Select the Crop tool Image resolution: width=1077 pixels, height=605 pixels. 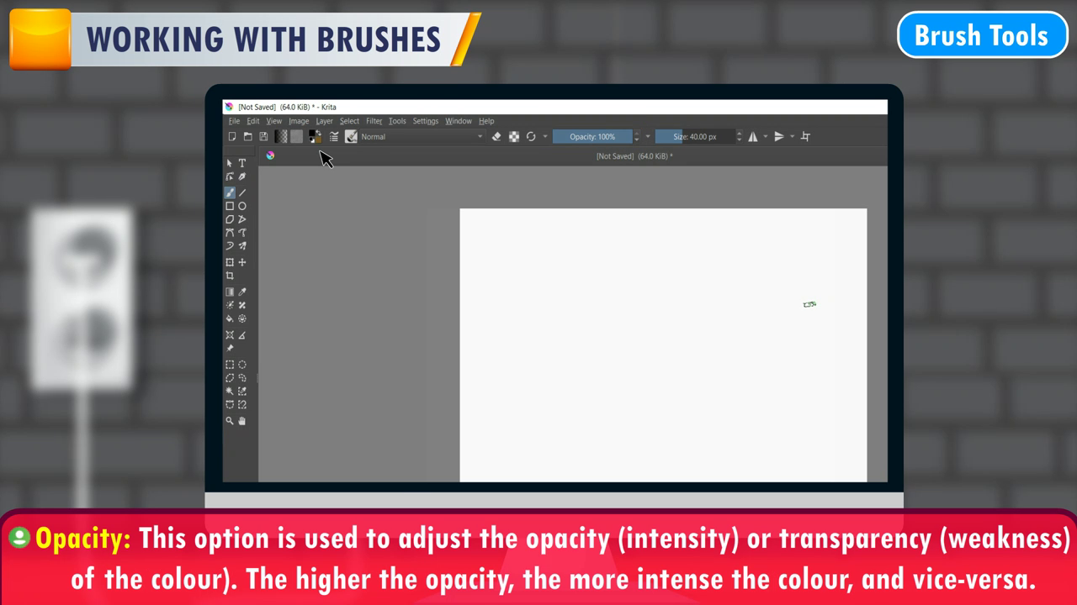tap(229, 276)
